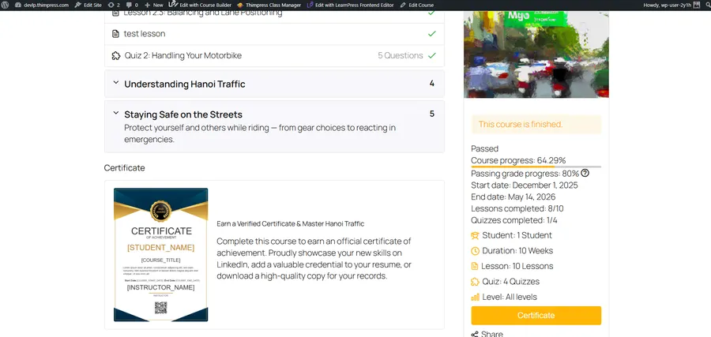This screenshot has height=337, width=711.
Task: Click the puzzle icon beside Quiz 2
Action: tap(116, 56)
